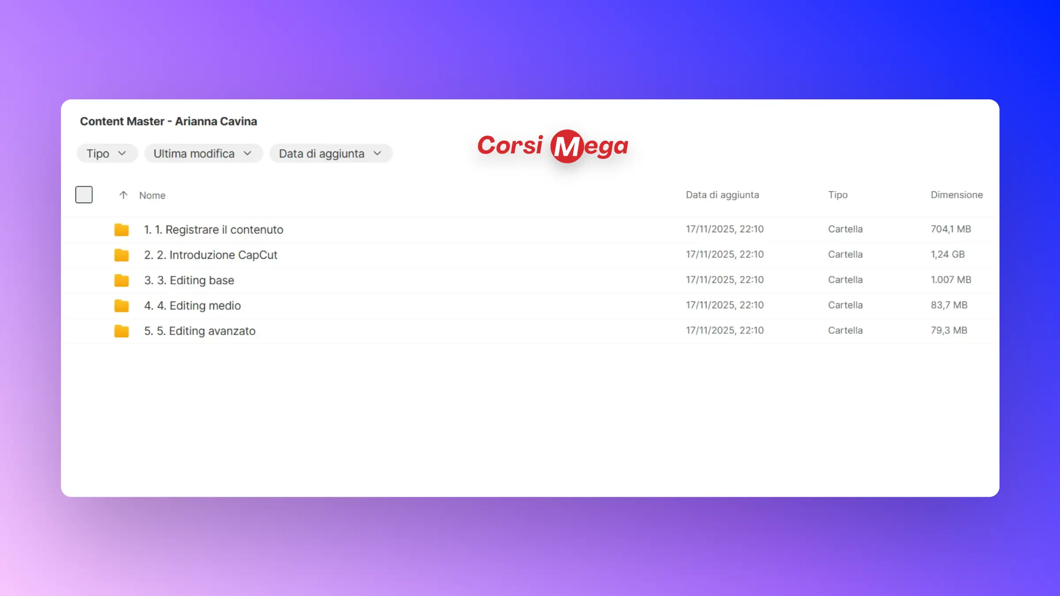This screenshot has width=1060, height=596.
Task: Open the '1. 1. Registrare il contenuto' folder name
Action: 213,230
